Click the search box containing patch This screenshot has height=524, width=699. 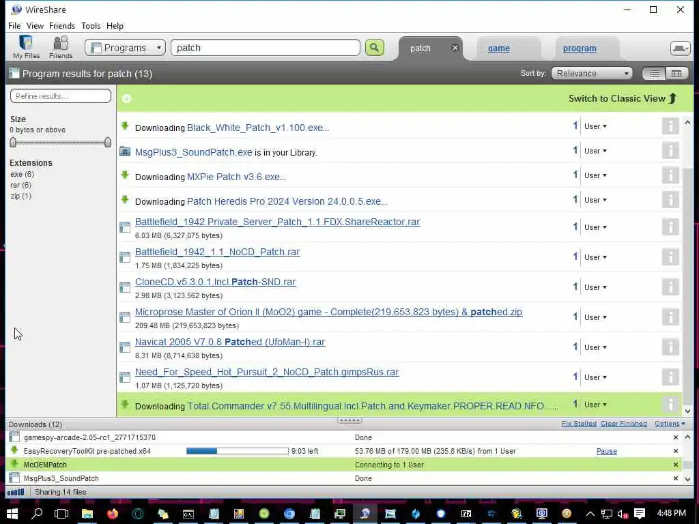pos(266,48)
